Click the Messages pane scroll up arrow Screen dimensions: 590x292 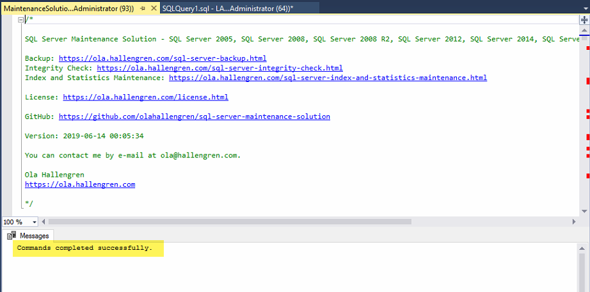tap(581, 248)
